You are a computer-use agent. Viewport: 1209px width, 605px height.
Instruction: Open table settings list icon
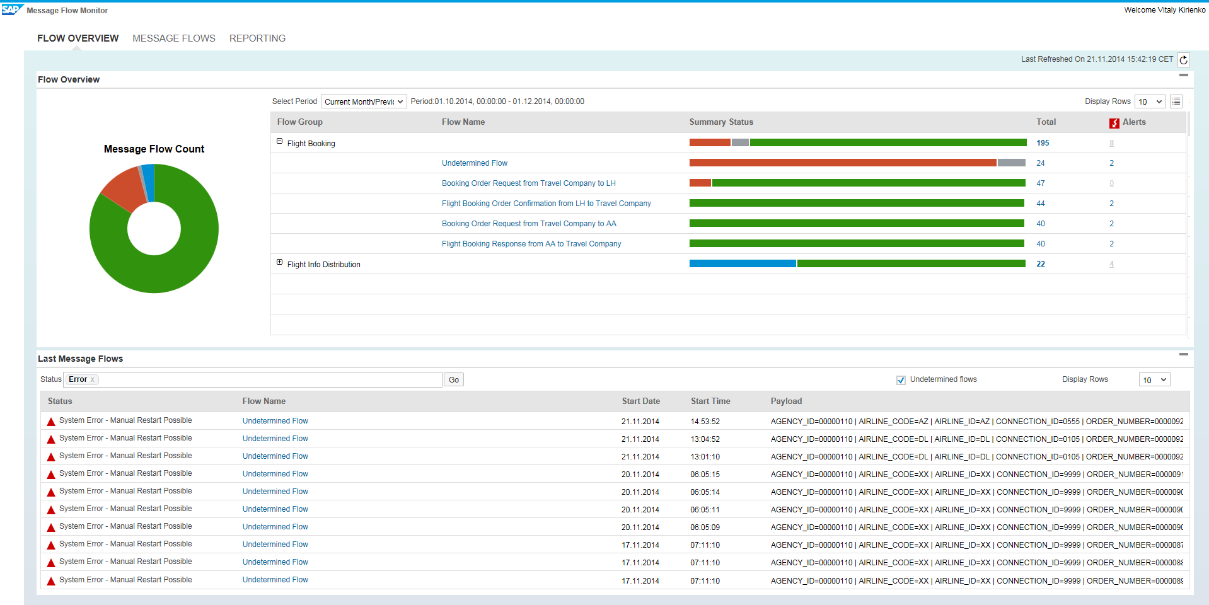[x=1176, y=101]
